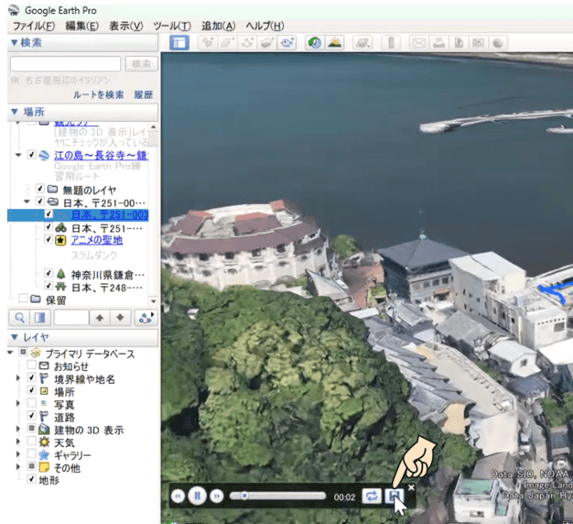Enable the 天気 layer checkbox
This screenshot has height=524, width=573.
31,442
